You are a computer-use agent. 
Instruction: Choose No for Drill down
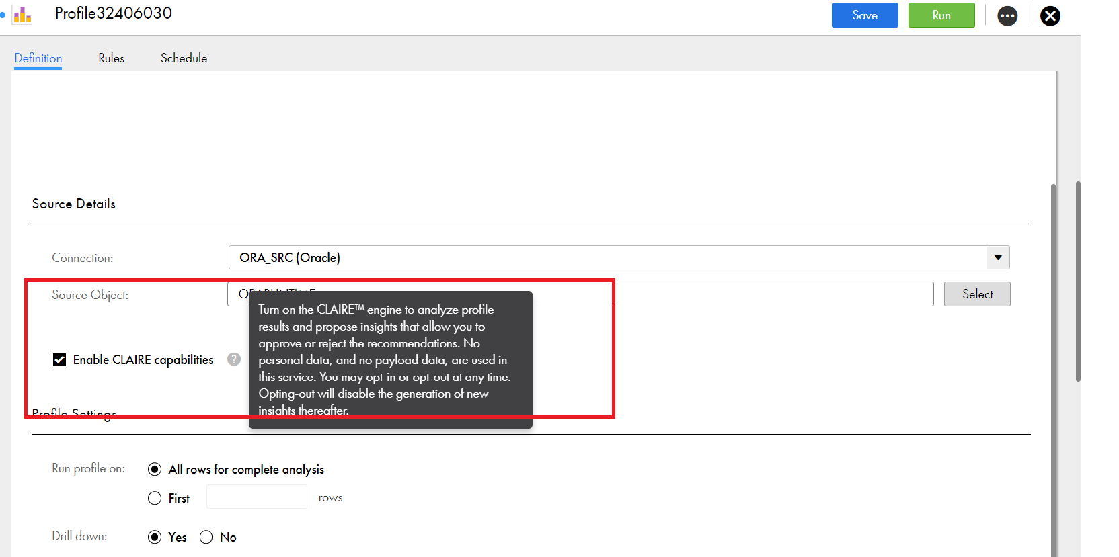pos(206,537)
